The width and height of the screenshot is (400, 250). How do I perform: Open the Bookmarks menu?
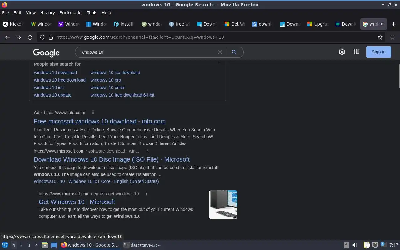[x=71, y=13]
